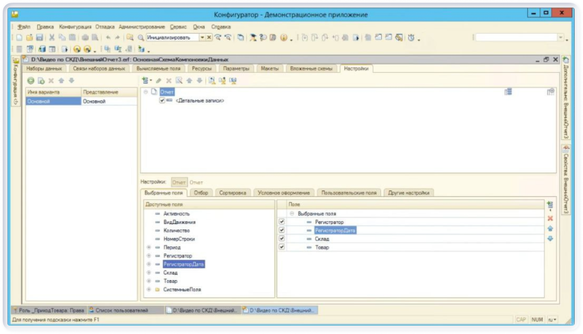Move selected field down with blue arrow
The width and height of the screenshot is (583, 334).
(550, 239)
